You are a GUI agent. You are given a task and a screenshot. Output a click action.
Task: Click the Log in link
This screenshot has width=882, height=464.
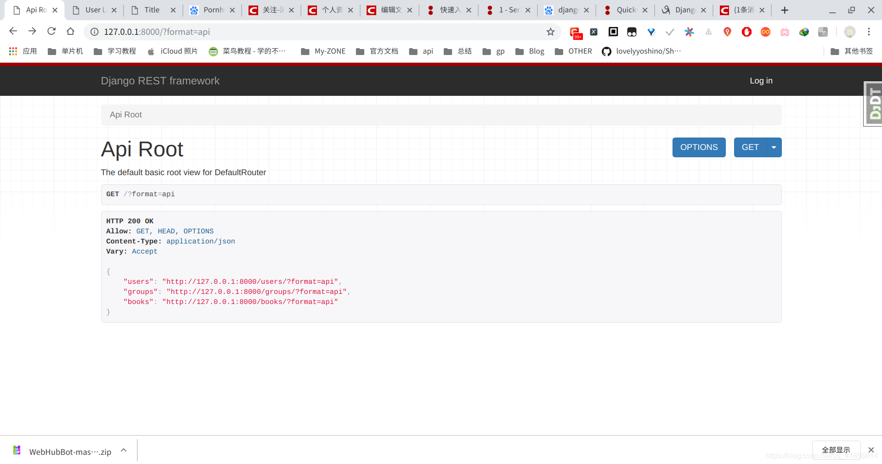click(x=761, y=81)
